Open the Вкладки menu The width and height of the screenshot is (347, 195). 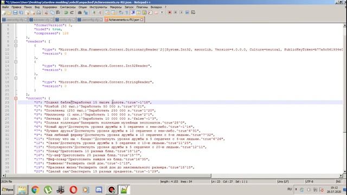[156, 7]
